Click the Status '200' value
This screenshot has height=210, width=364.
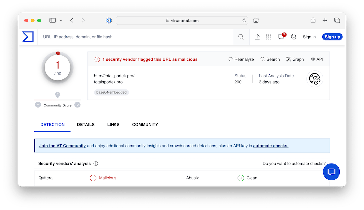(238, 82)
